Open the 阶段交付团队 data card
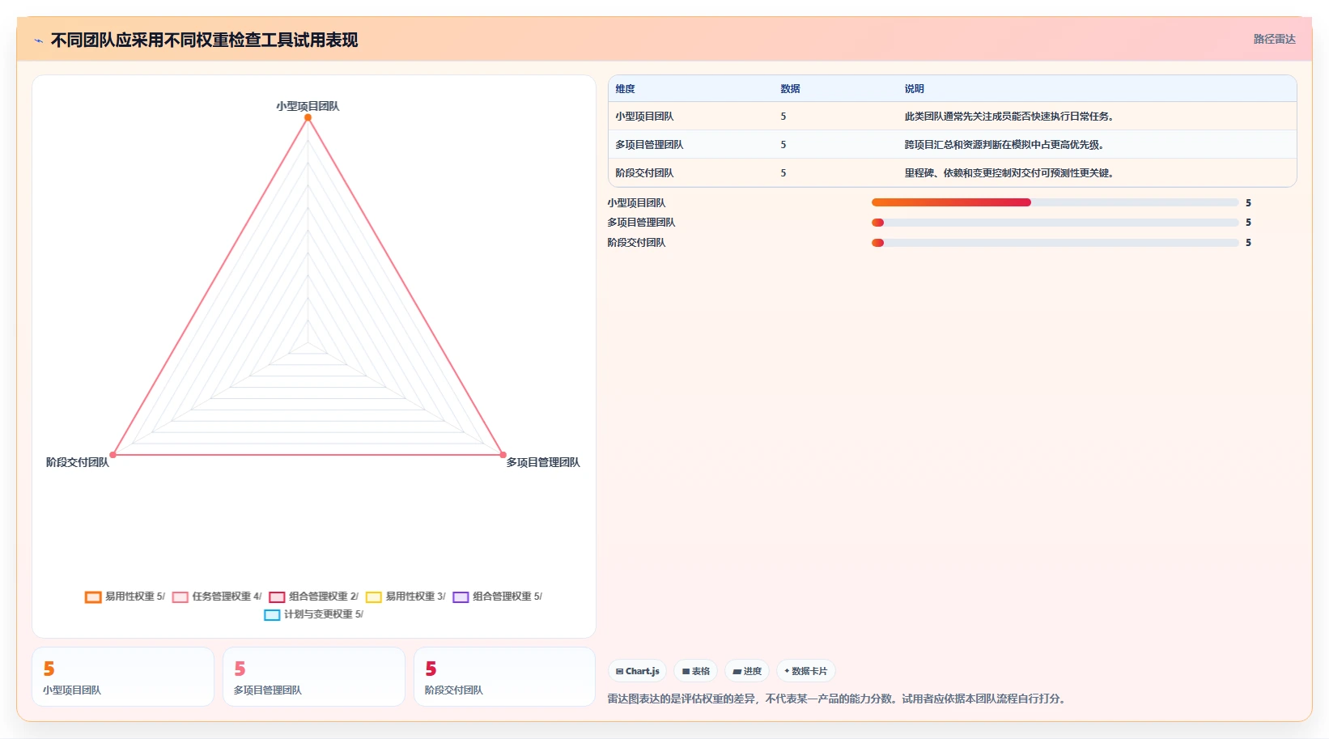 504,677
